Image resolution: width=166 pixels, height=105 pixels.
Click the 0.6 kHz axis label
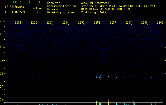pyautogui.click(x=2, y=100)
